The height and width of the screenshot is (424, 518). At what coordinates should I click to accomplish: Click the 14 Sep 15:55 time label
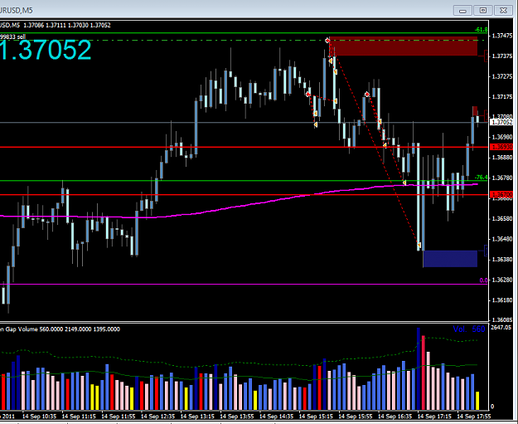pos(356,416)
